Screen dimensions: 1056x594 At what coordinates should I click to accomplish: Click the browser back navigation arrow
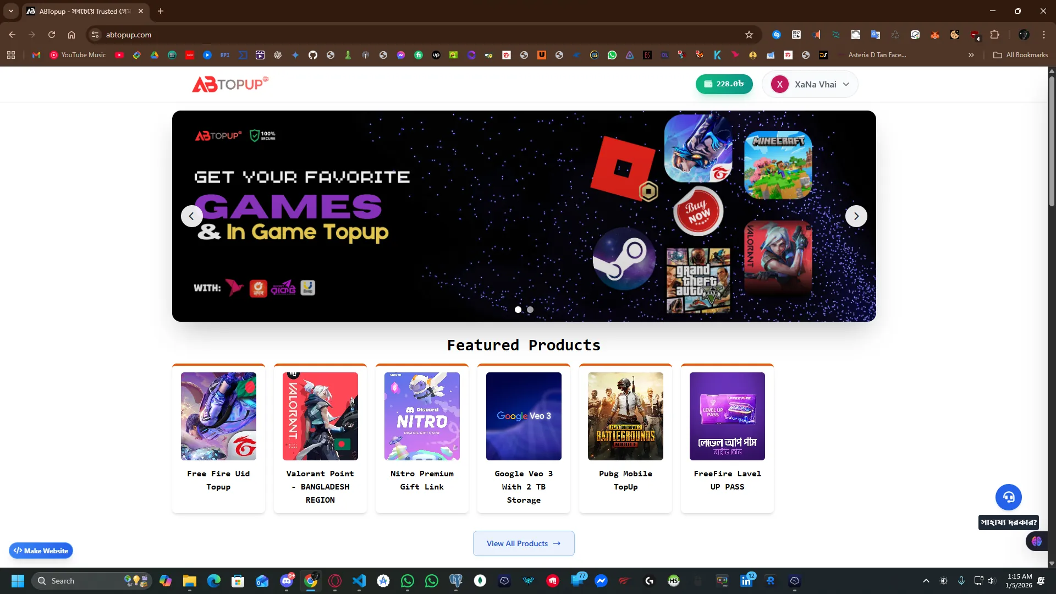[x=12, y=35]
